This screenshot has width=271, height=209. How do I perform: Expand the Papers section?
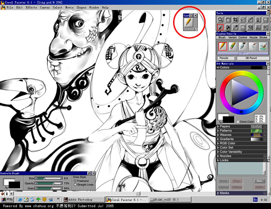(x=218, y=126)
